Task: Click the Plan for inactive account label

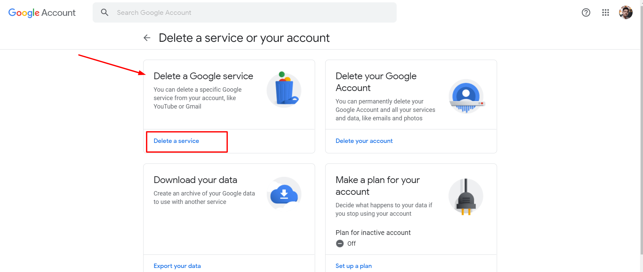Action: click(373, 233)
